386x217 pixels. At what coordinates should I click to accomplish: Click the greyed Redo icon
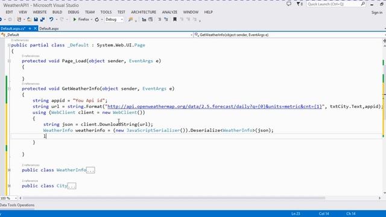pos(62,19)
